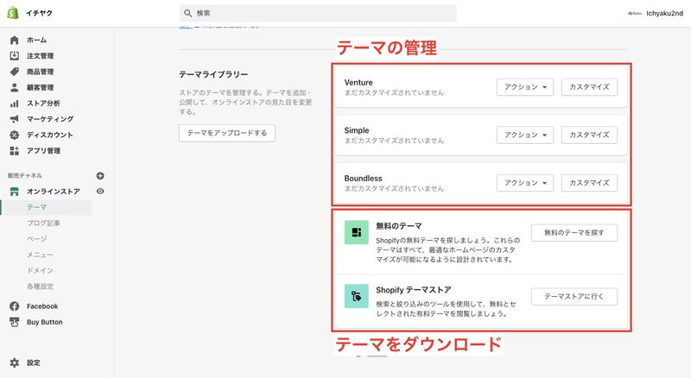The height and width of the screenshot is (378, 691).
Task: Open アクション dropdown for Simple theme
Action: pyautogui.click(x=525, y=135)
